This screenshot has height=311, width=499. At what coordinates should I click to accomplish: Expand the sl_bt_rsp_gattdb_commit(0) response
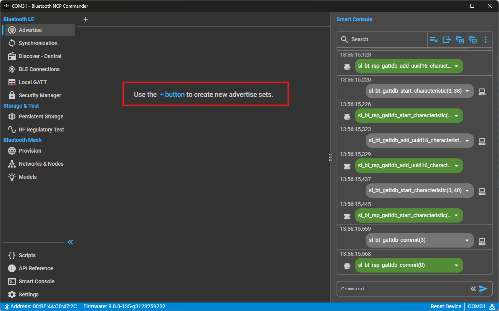point(456,265)
